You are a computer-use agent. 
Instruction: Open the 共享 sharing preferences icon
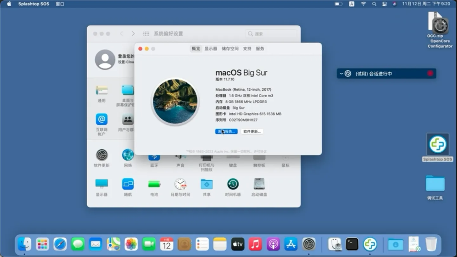click(x=206, y=184)
